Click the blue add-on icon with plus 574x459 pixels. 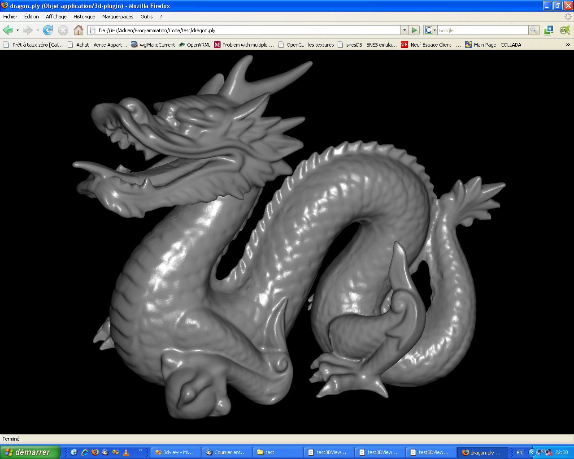(x=549, y=30)
